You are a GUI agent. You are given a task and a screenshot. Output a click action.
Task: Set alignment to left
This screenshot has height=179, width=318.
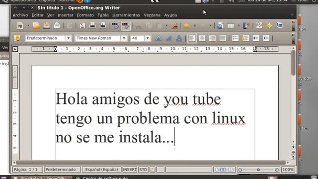(192, 38)
